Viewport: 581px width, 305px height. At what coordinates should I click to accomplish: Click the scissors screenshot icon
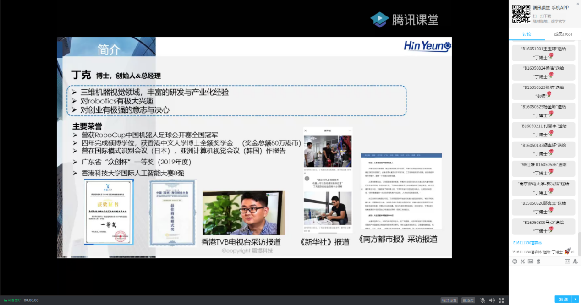click(522, 261)
